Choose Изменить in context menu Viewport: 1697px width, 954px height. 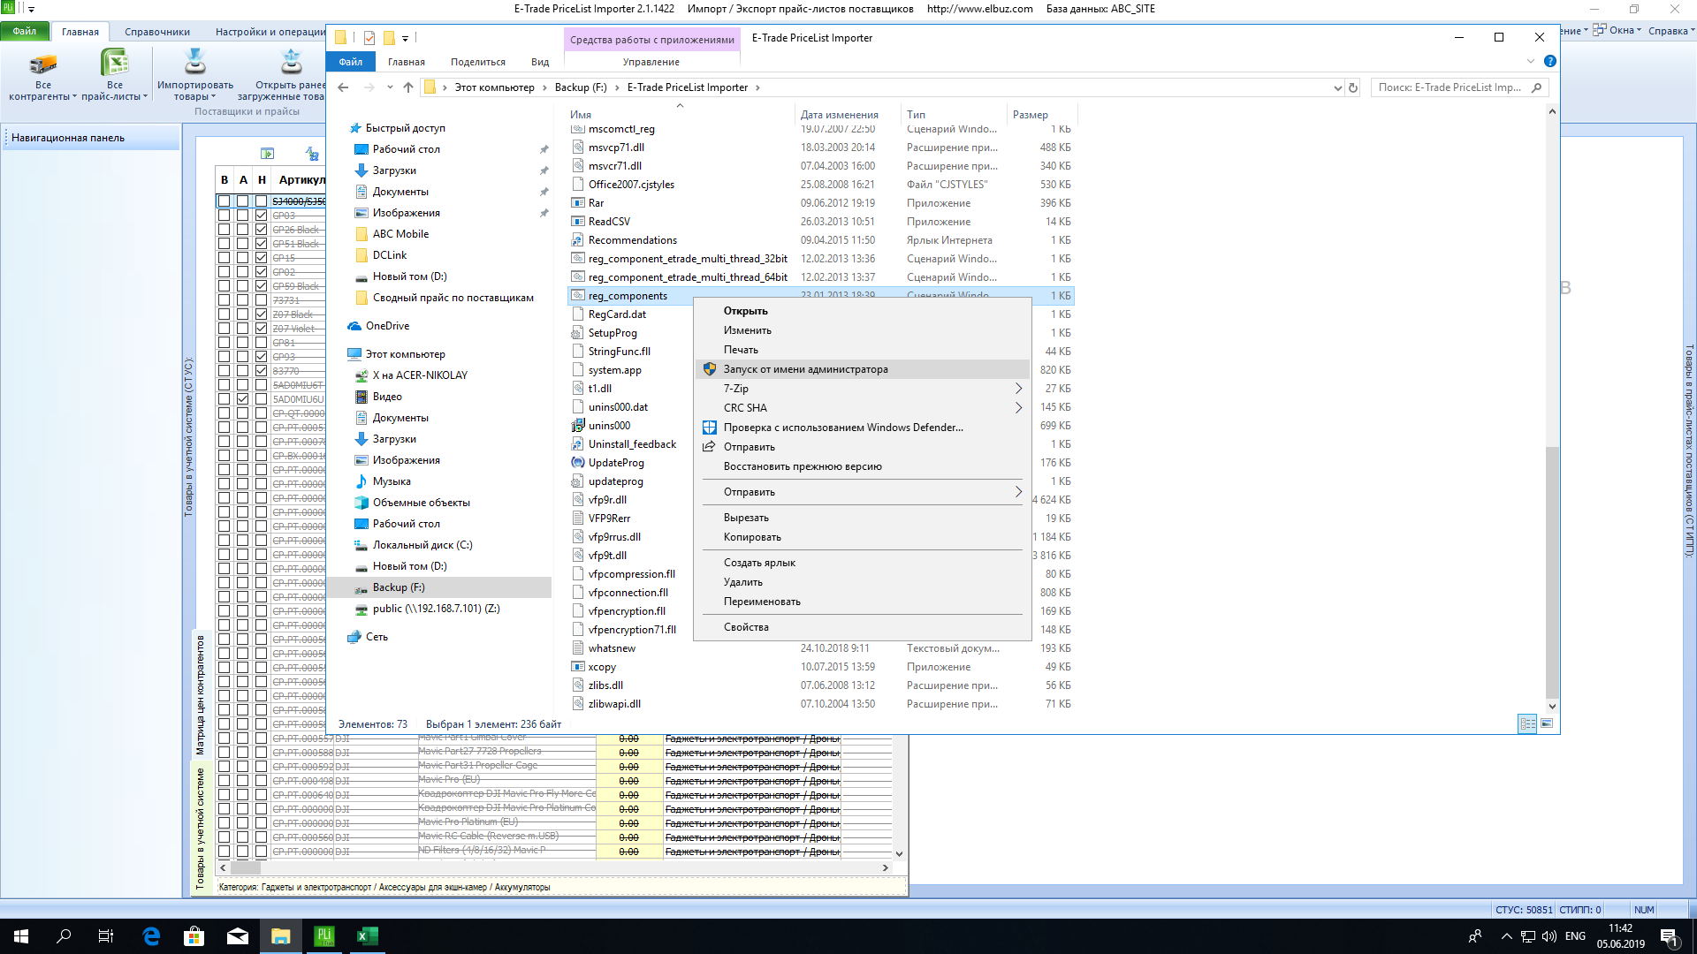click(x=748, y=330)
